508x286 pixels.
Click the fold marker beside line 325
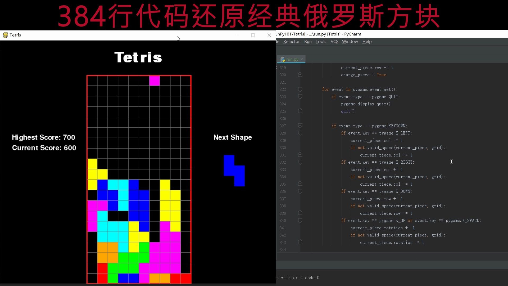point(300,111)
